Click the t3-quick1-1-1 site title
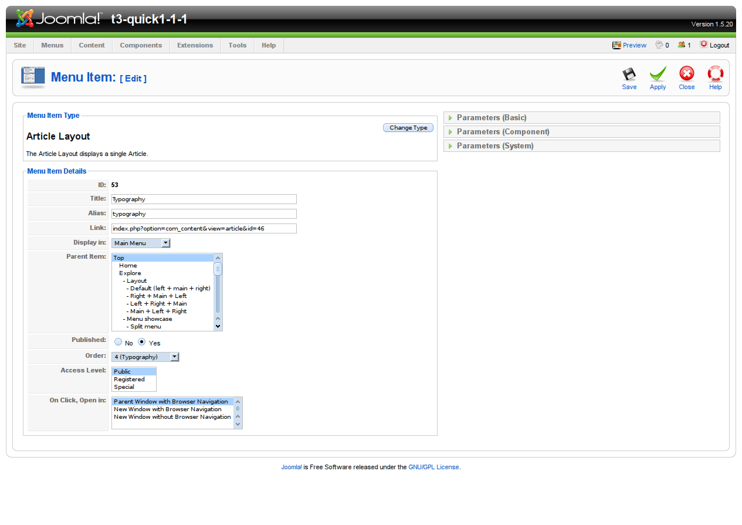Viewport: 742px width, 525px height. pyautogui.click(x=149, y=19)
